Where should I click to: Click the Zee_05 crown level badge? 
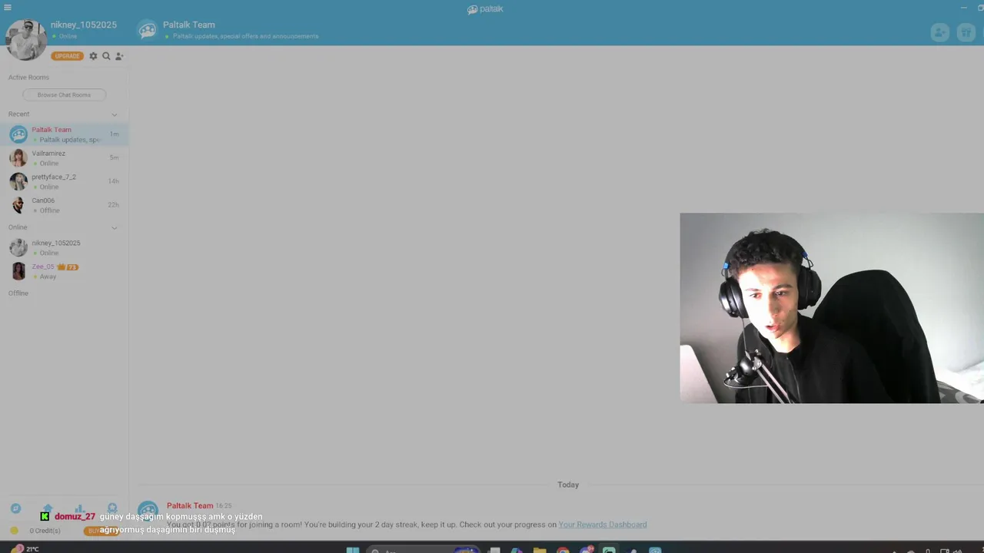[x=68, y=267]
